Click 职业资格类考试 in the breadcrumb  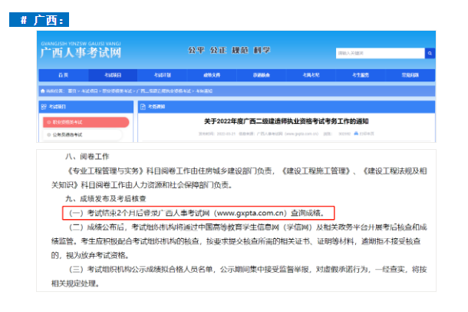[117, 91]
